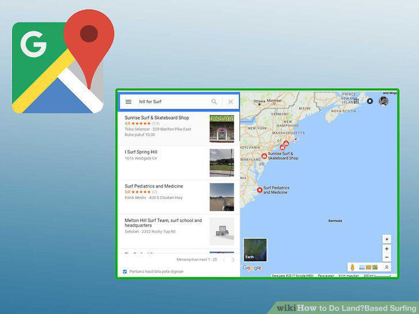Click the magnifier search icon
Image resolution: width=419 pixels, height=314 pixels.
[x=214, y=102]
